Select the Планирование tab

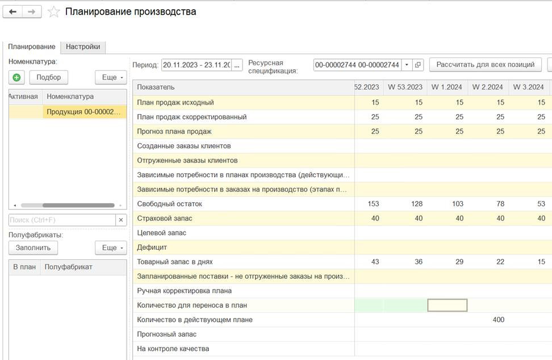32,47
